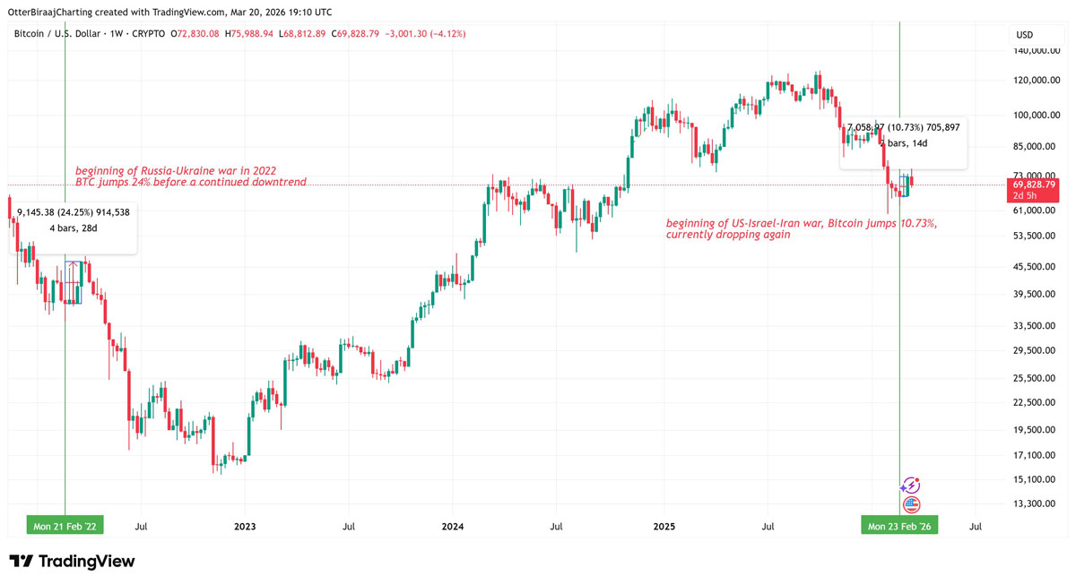Click the purple lightning event icon

coord(911,486)
